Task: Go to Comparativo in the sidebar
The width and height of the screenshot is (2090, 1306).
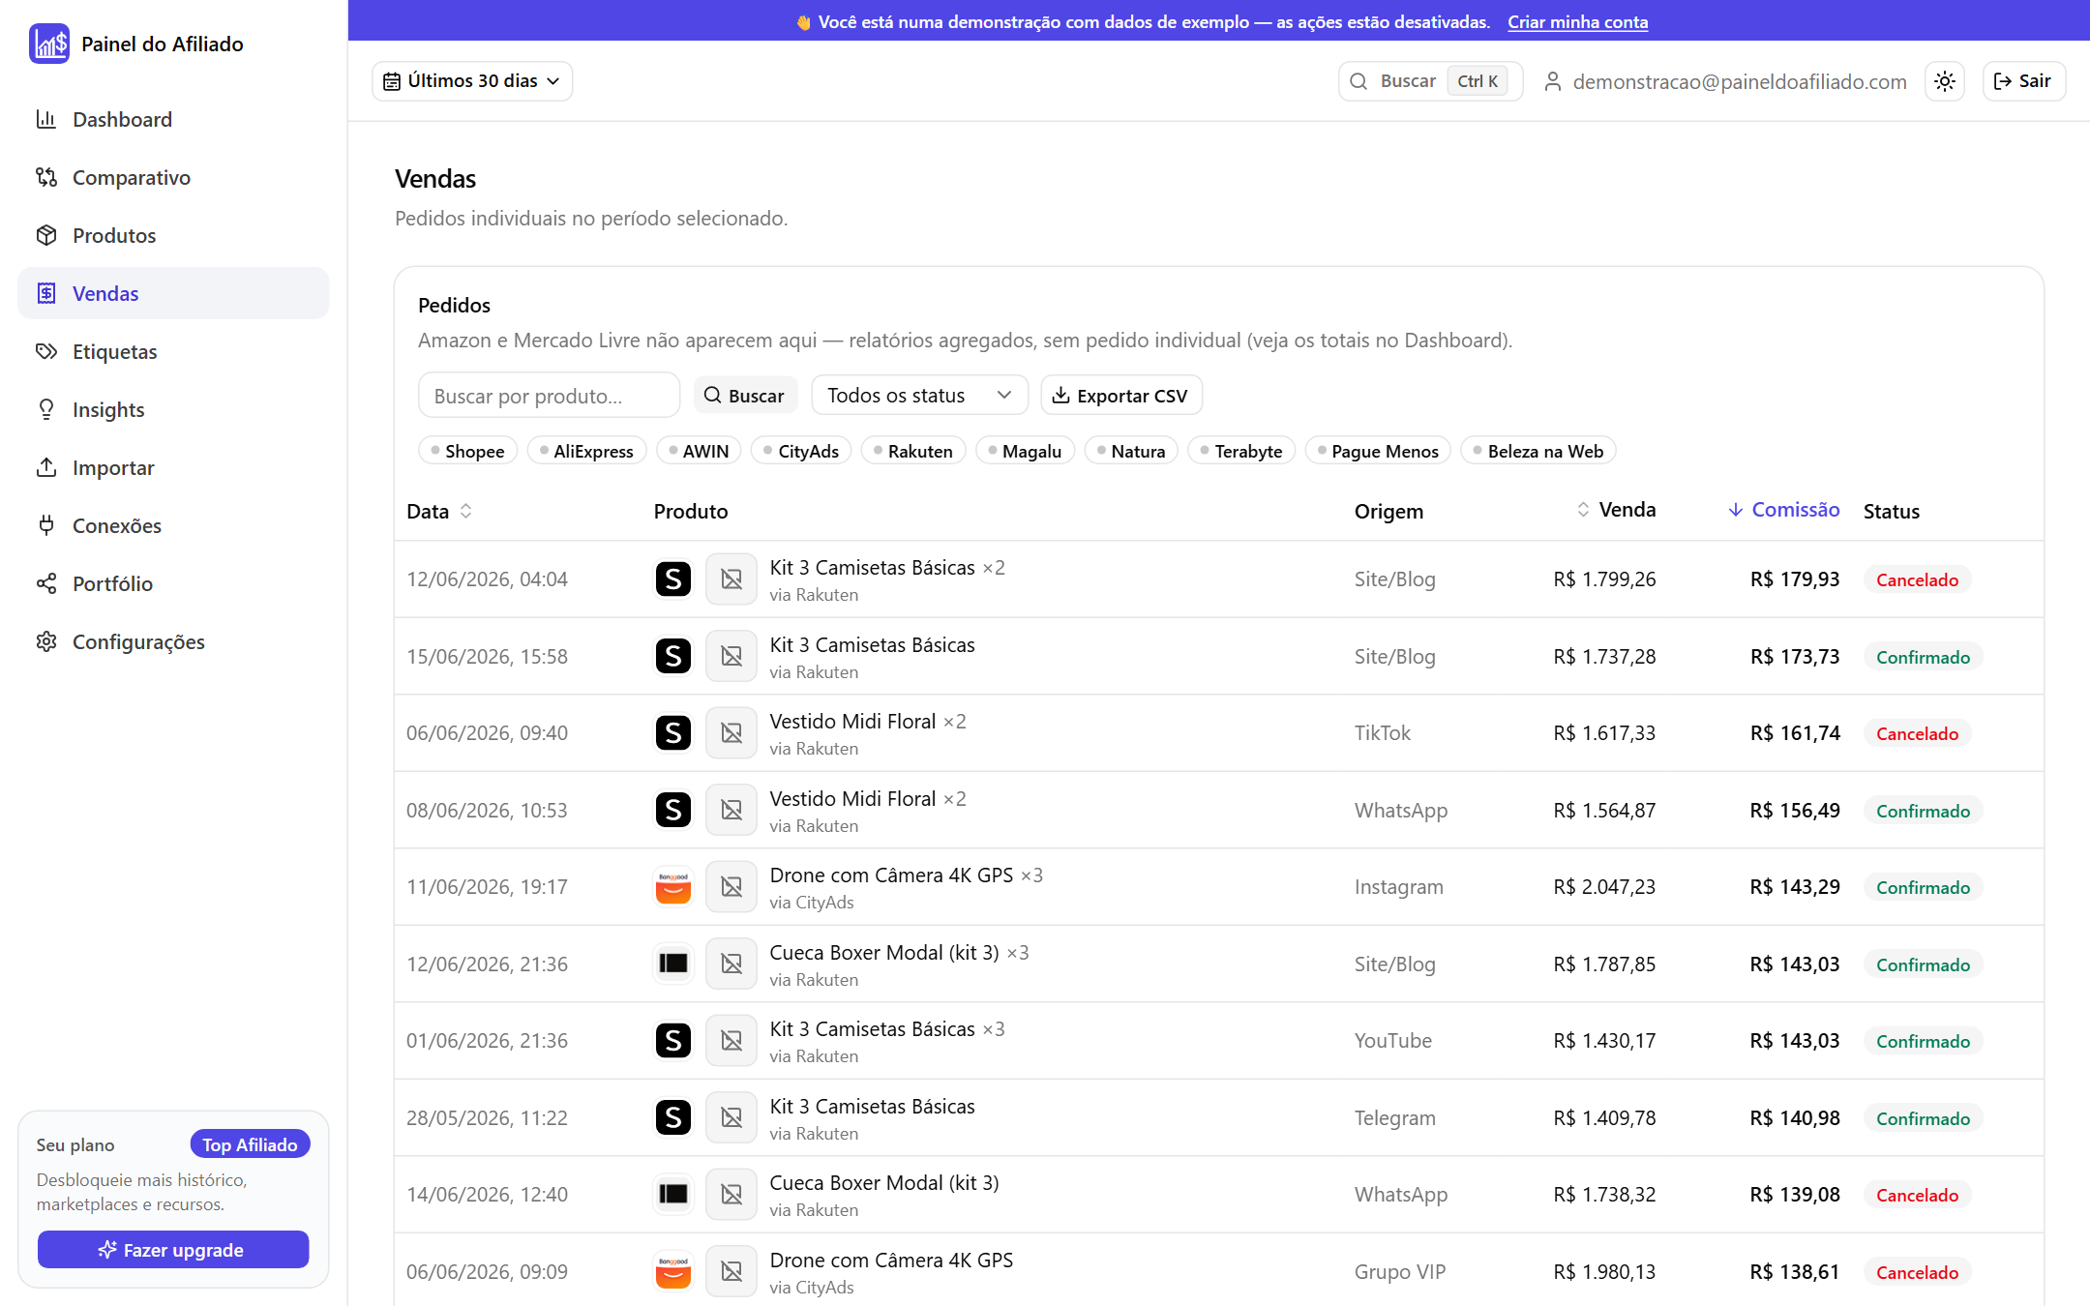Action: (173, 177)
